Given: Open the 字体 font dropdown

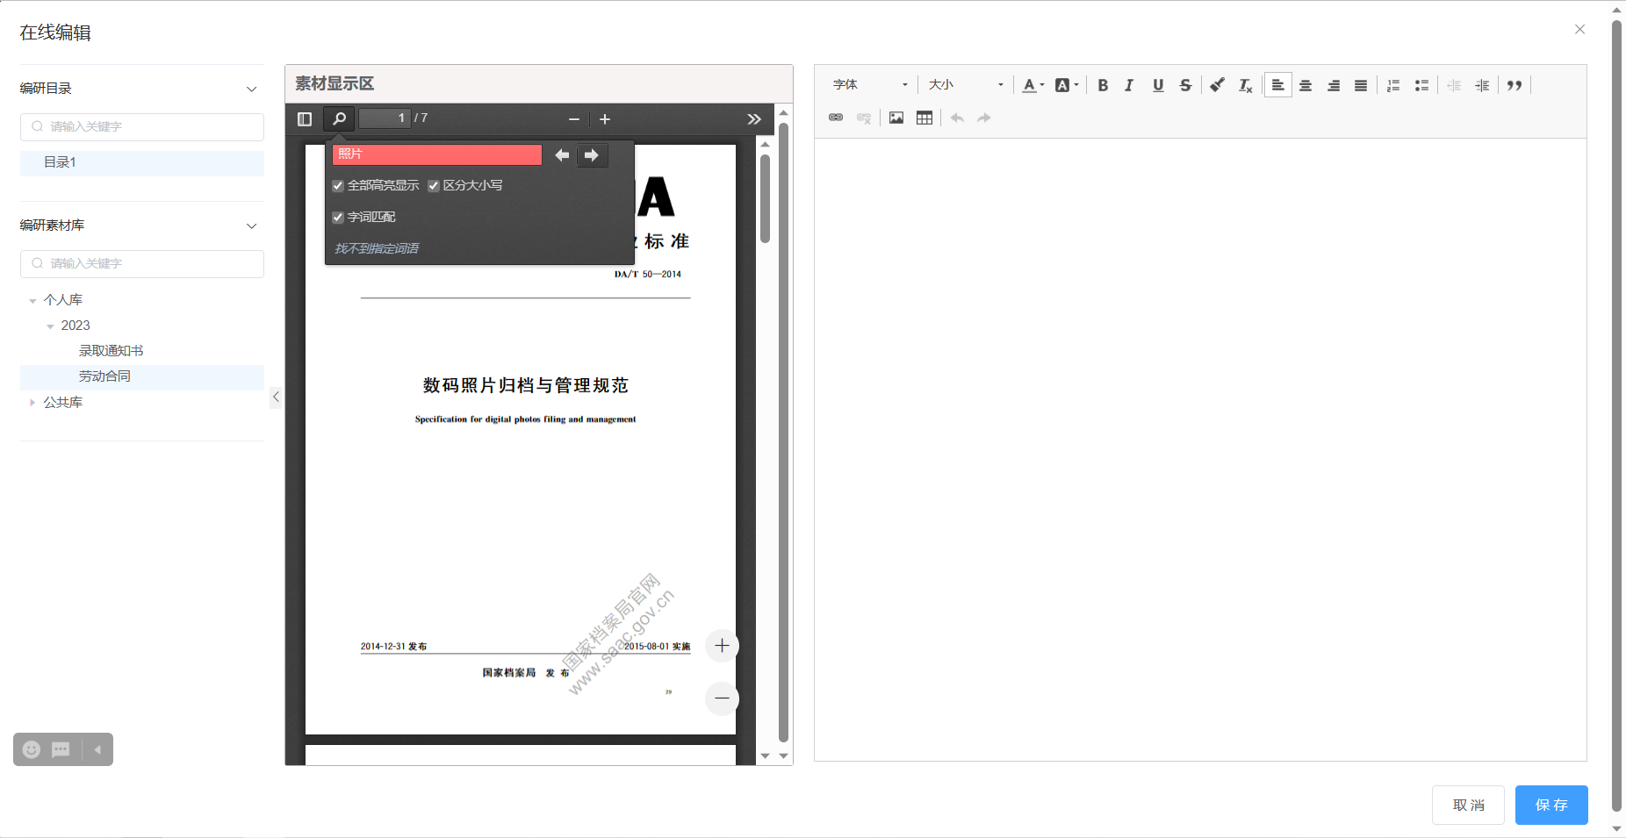Looking at the screenshot, I should tap(870, 85).
